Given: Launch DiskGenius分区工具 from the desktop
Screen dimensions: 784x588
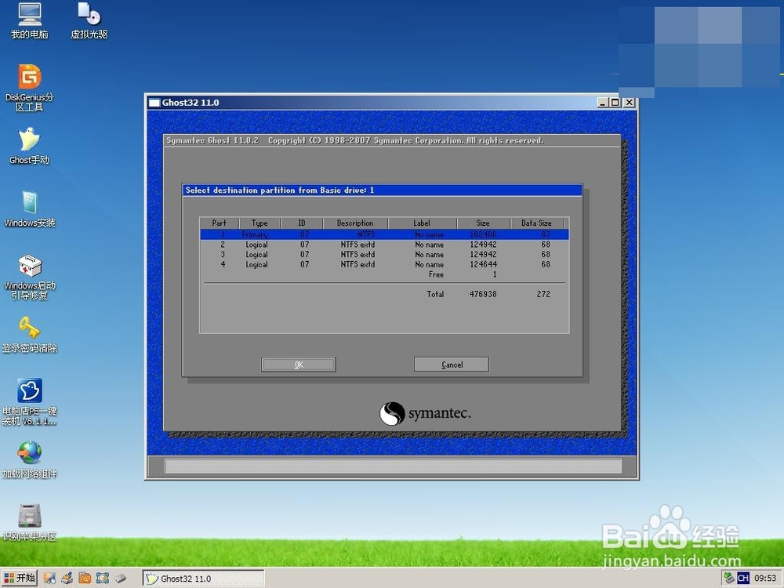Looking at the screenshot, I should (x=30, y=88).
